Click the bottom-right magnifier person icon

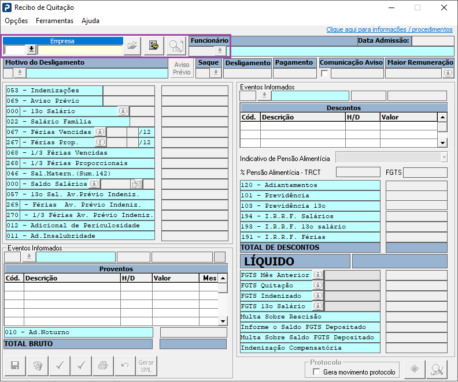pyautogui.click(x=437, y=369)
